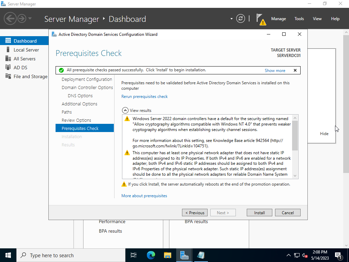Open the notifications flag with warning

(x=260, y=19)
